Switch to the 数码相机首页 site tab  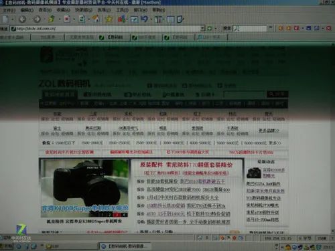59,94
